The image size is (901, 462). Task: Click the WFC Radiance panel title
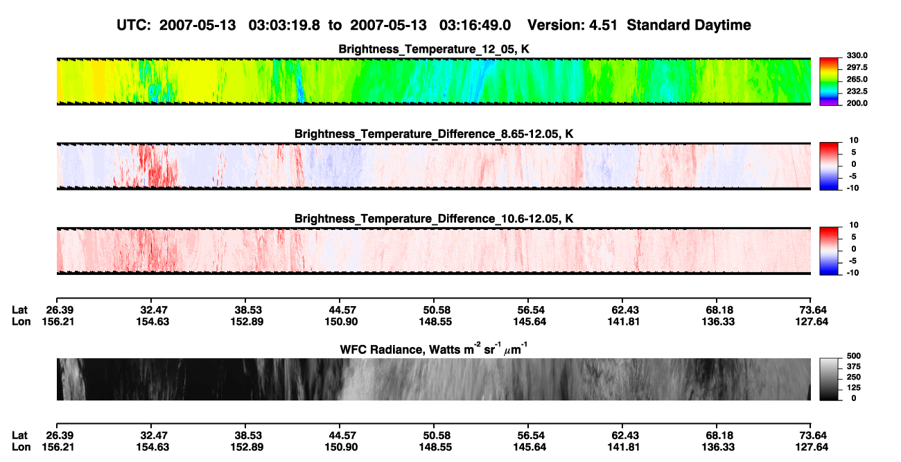coord(434,348)
